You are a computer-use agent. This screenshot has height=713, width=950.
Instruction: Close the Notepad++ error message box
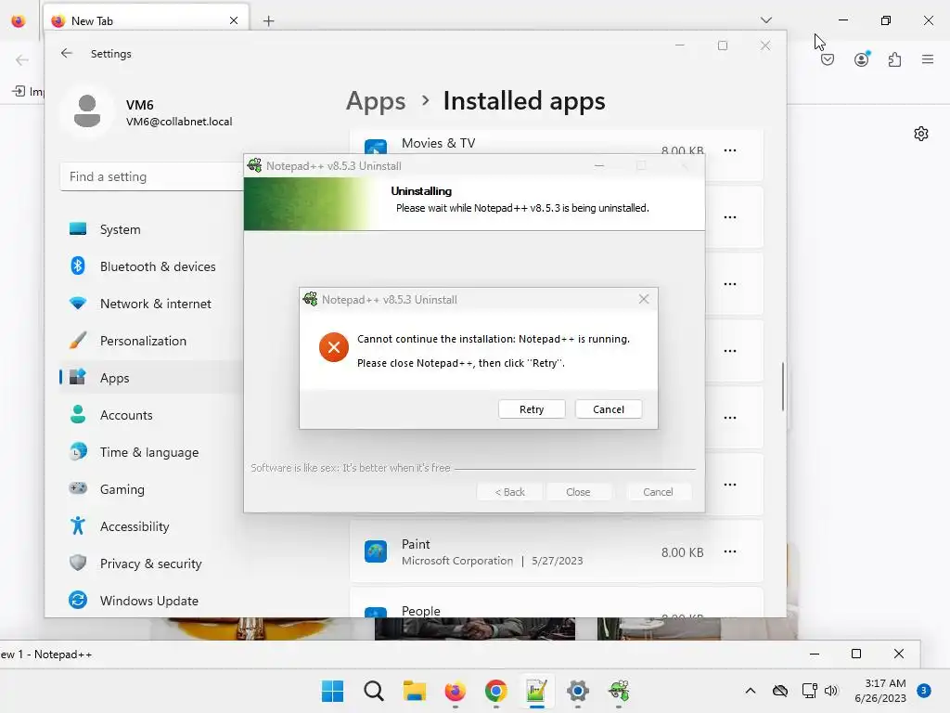point(644,299)
